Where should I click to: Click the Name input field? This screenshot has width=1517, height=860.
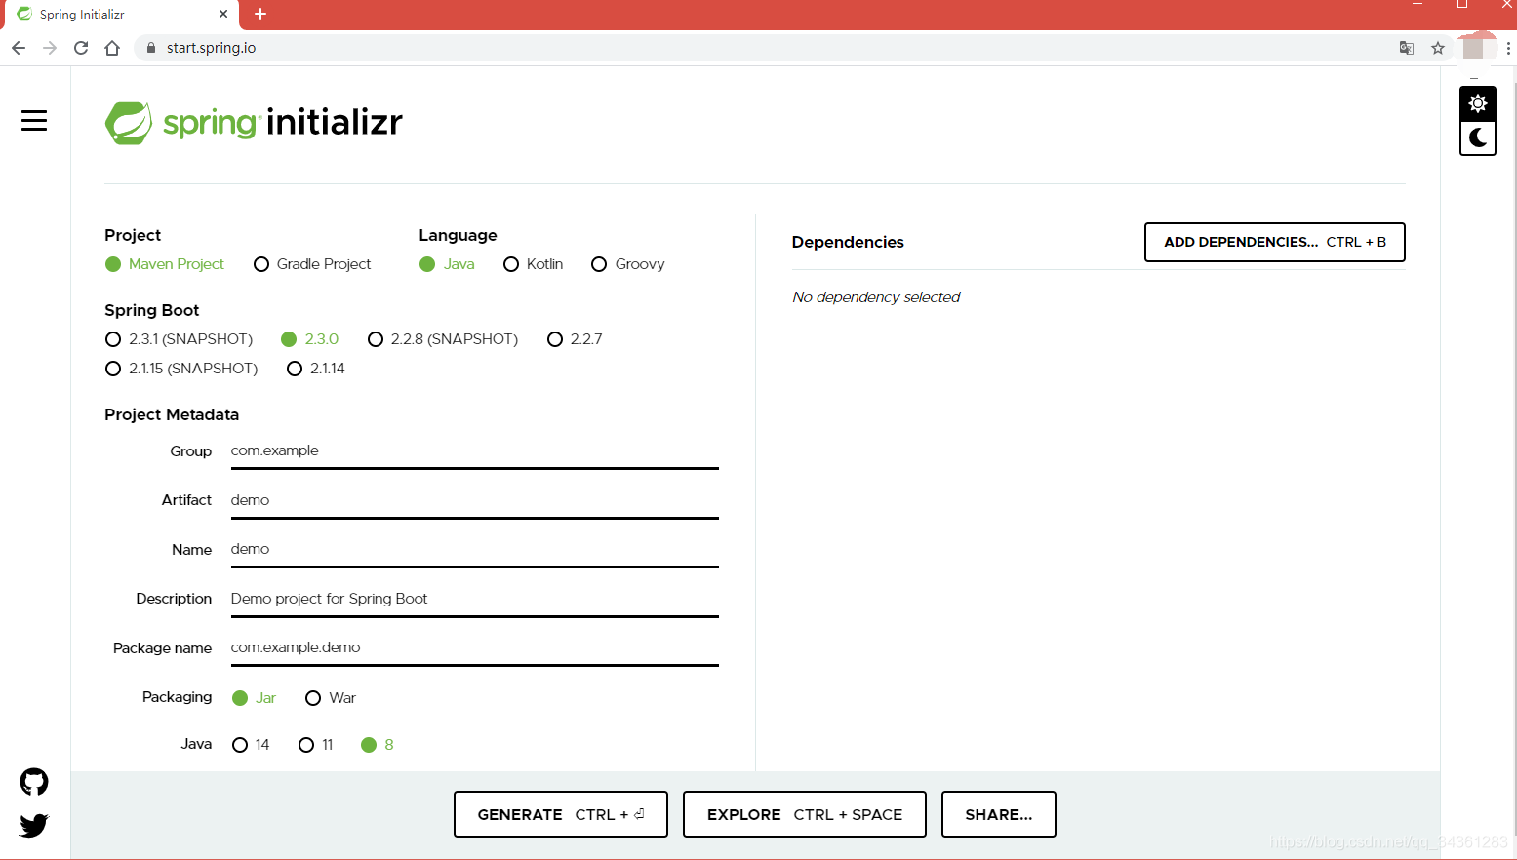coord(475,550)
